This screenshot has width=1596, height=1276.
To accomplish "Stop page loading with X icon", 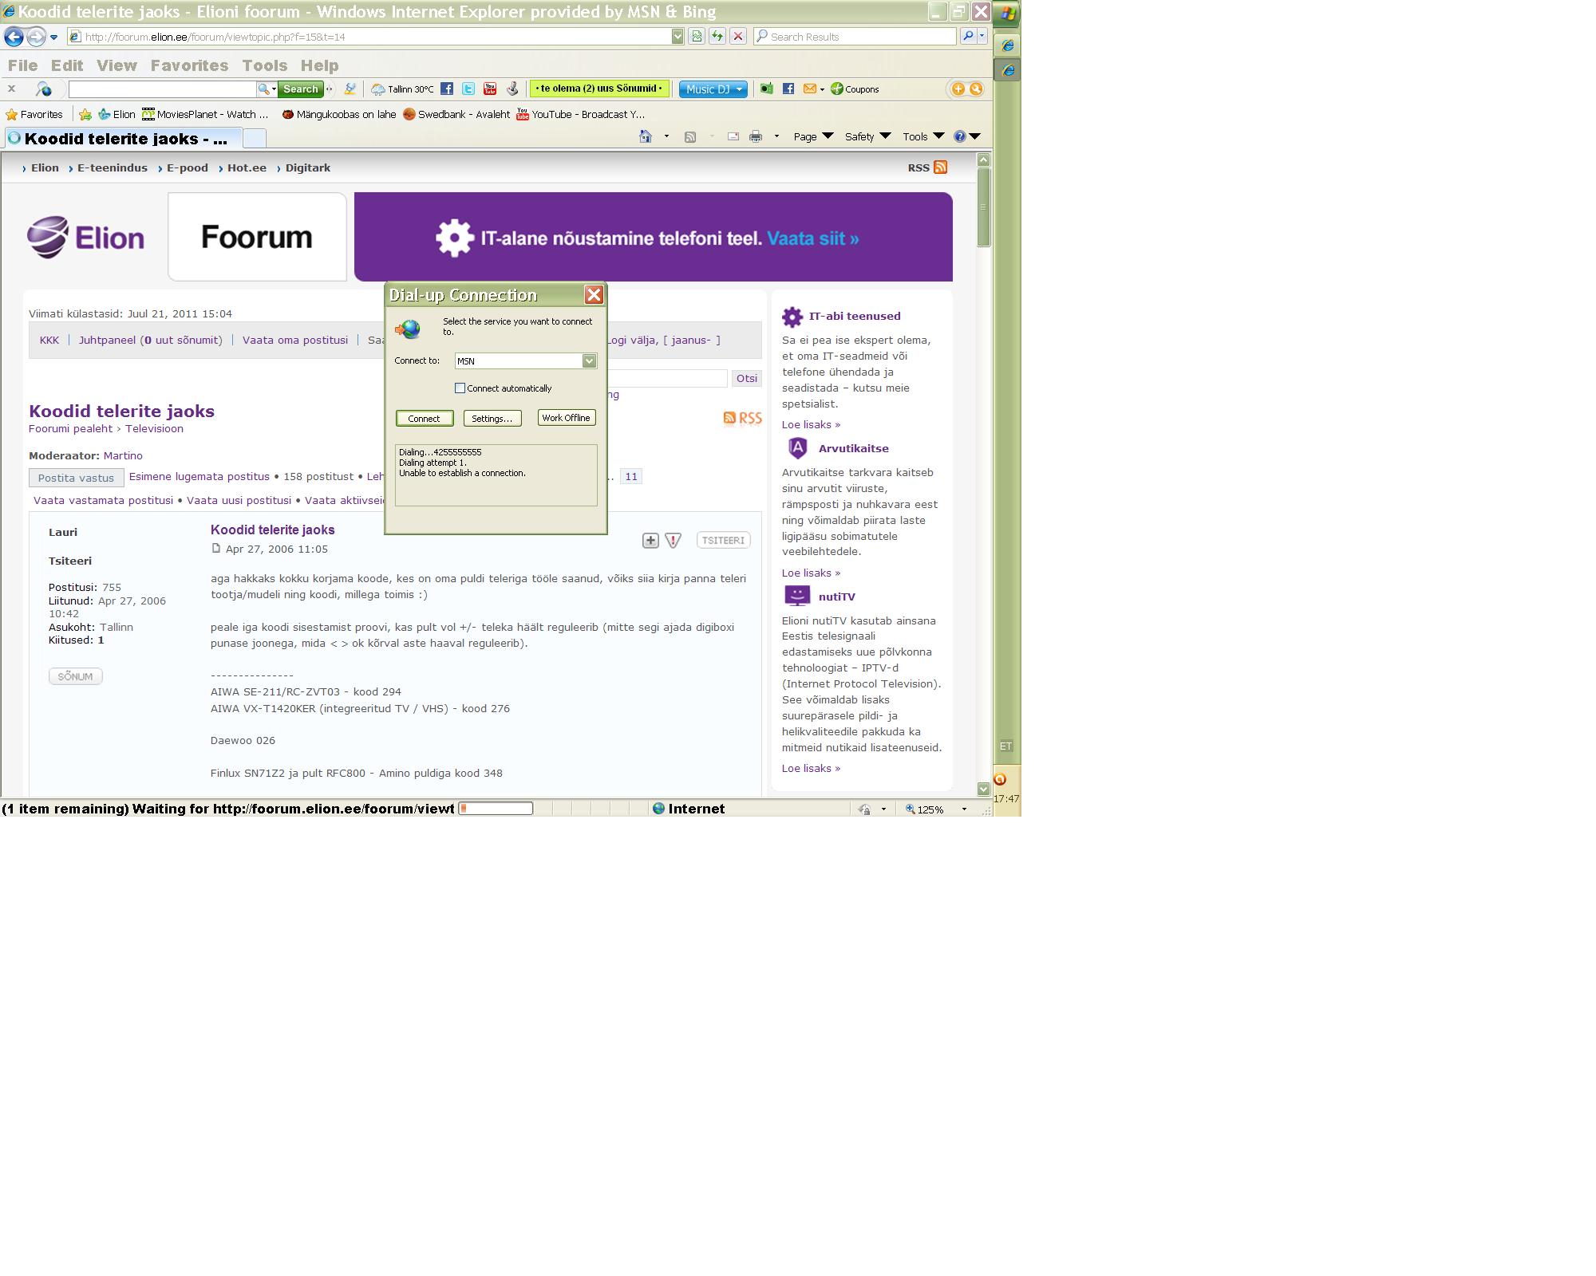I will coord(738,36).
